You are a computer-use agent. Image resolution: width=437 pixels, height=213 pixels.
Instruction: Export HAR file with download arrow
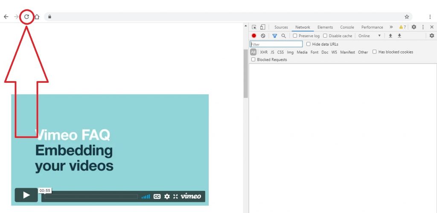click(399, 36)
